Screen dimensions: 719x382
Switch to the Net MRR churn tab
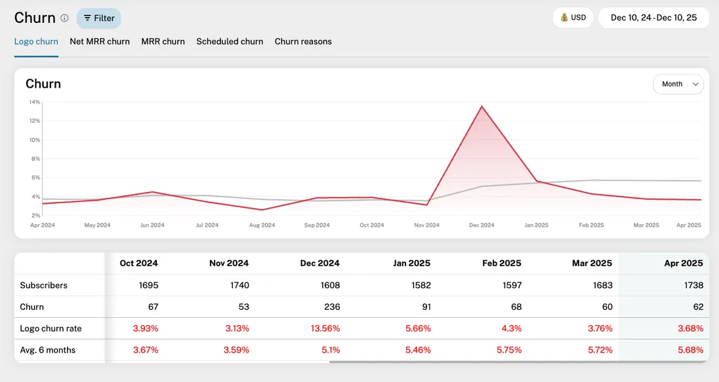(x=99, y=41)
